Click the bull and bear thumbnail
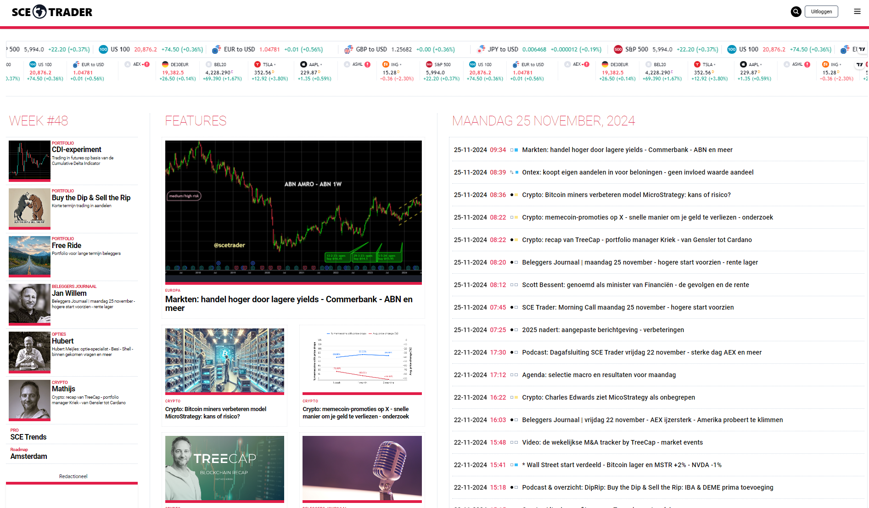Screen dimensions: 869x508 pos(29,209)
